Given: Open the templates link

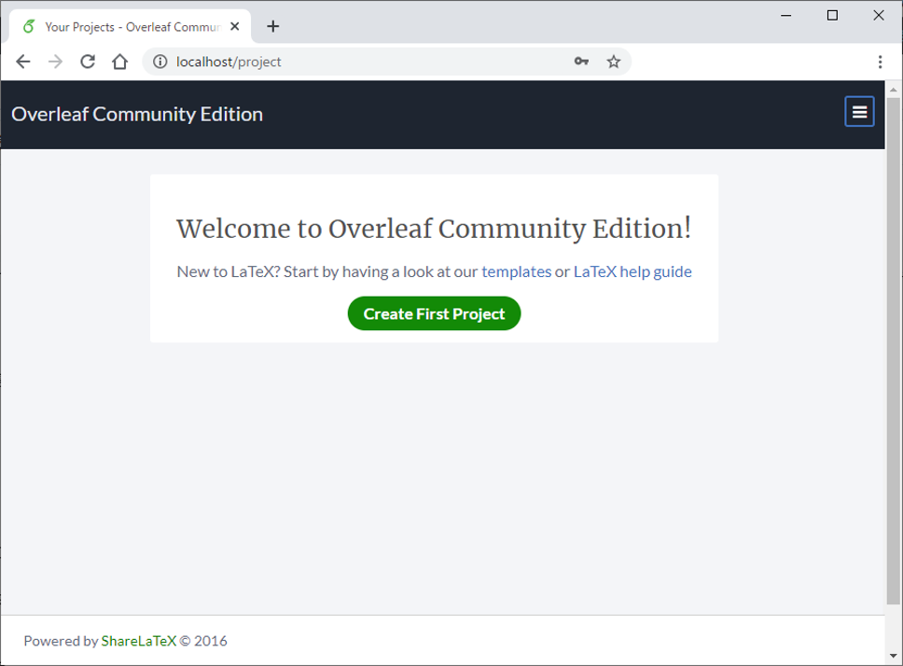Looking at the screenshot, I should coord(517,271).
